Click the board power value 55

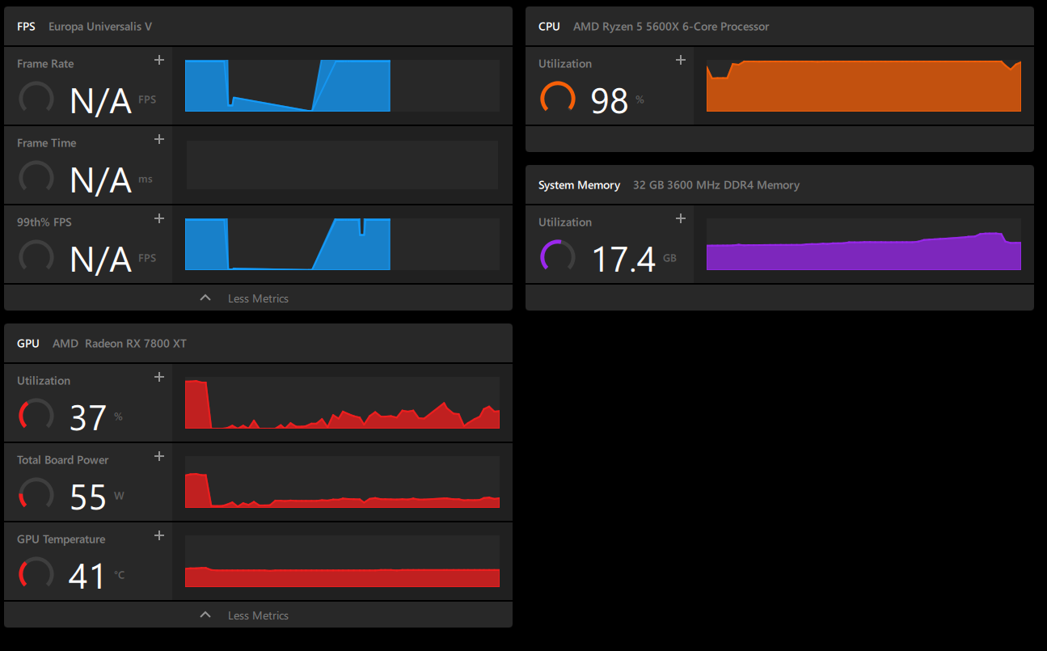(x=89, y=497)
